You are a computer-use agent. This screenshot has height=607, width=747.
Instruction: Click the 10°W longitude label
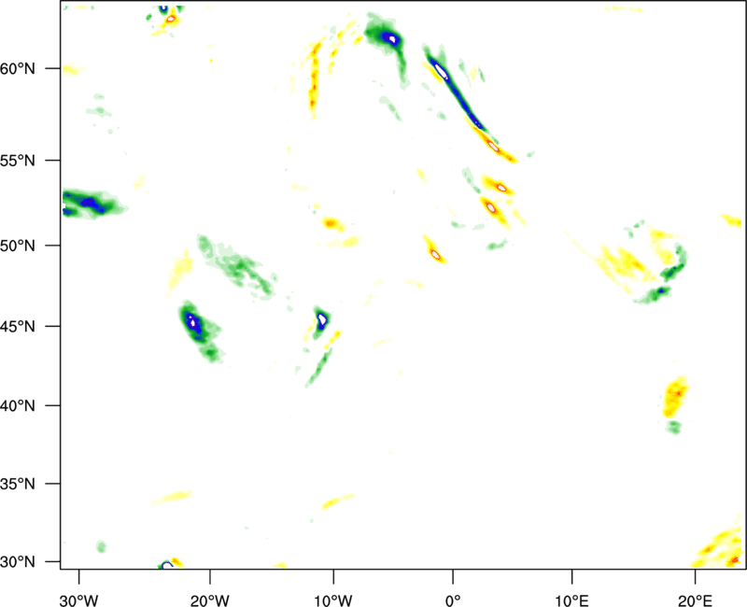click(x=333, y=600)
